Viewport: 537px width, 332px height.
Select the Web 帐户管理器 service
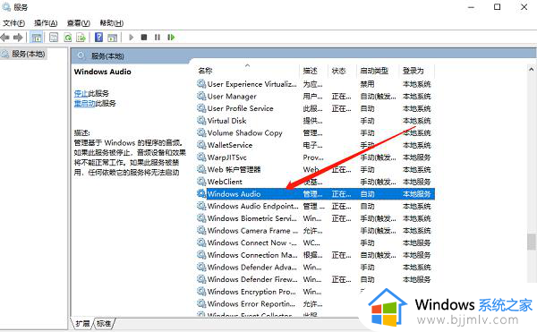pyautogui.click(x=315, y=169)
